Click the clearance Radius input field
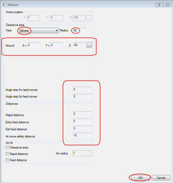Screen dimensions: 173x183 [79, 31]
